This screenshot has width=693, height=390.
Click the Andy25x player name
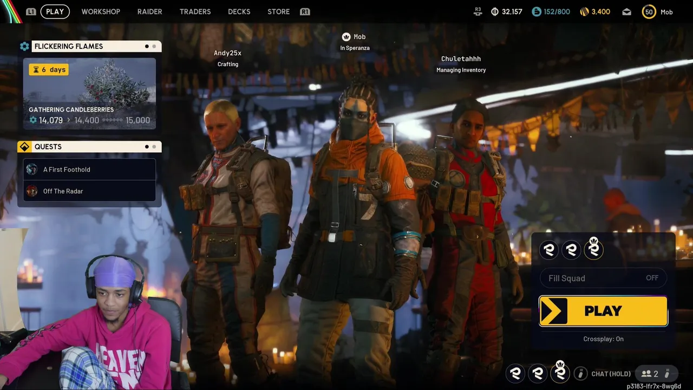coord(227,53)
